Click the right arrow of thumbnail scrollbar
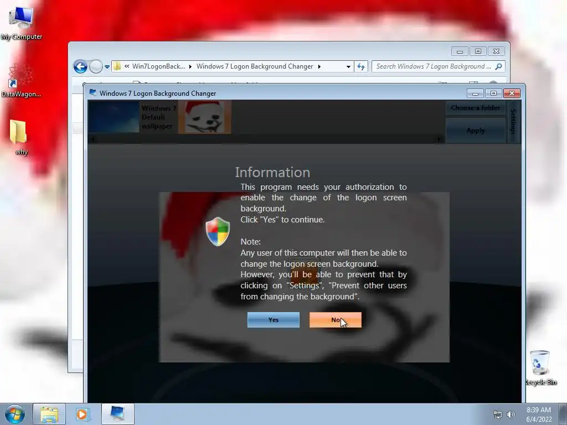The height and width of the screenshot is (425, 567). tap(439, 139)
